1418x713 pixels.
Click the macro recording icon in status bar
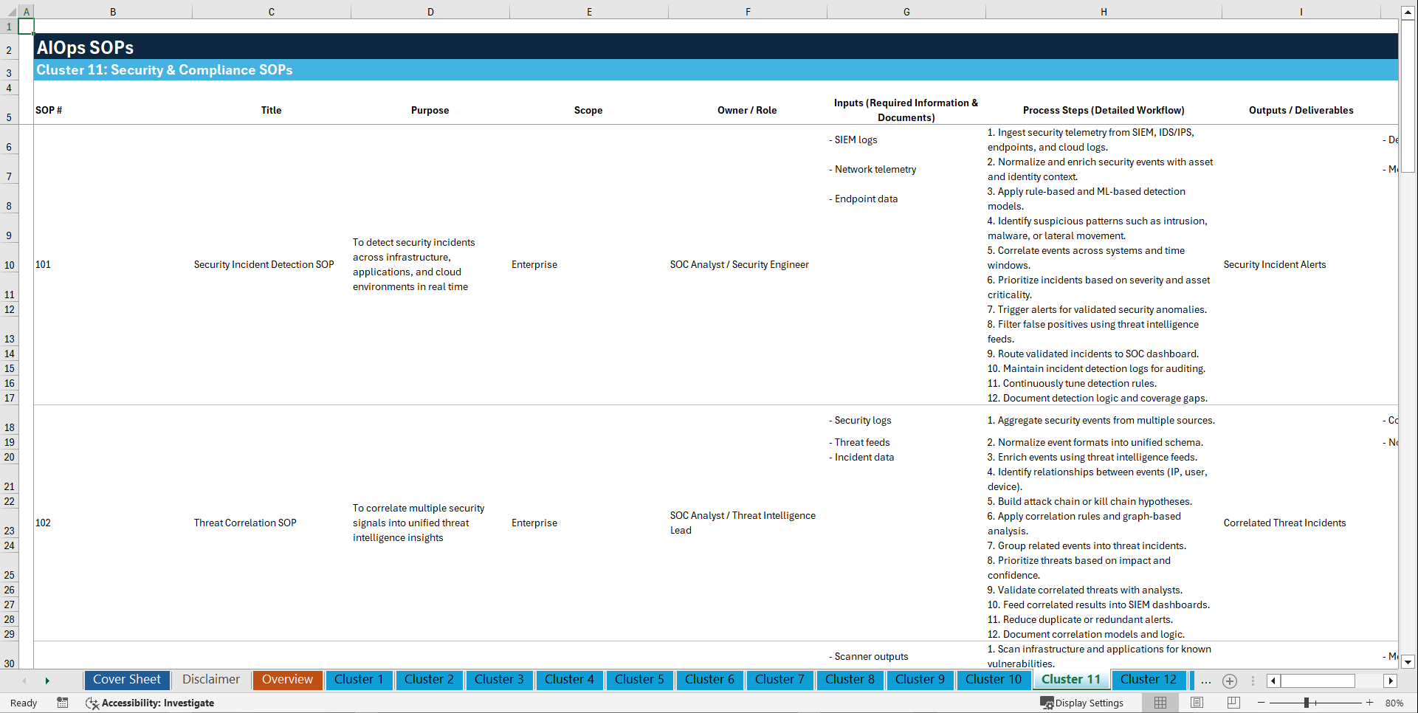click(63, 703)
